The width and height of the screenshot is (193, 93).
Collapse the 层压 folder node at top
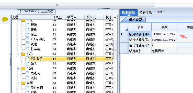pyautogui.click(x=18, y=20)
